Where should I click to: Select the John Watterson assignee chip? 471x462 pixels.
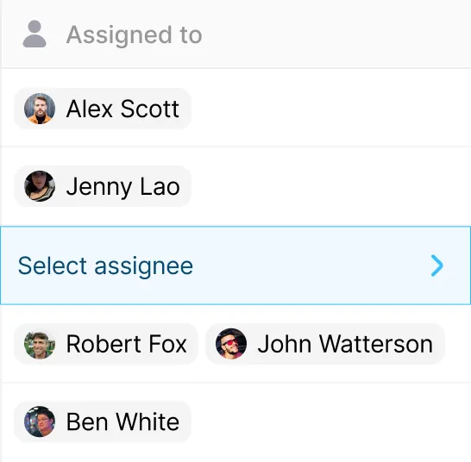325,344
